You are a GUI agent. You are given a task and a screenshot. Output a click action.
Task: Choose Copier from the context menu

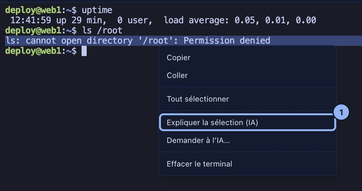coord(248,58)
